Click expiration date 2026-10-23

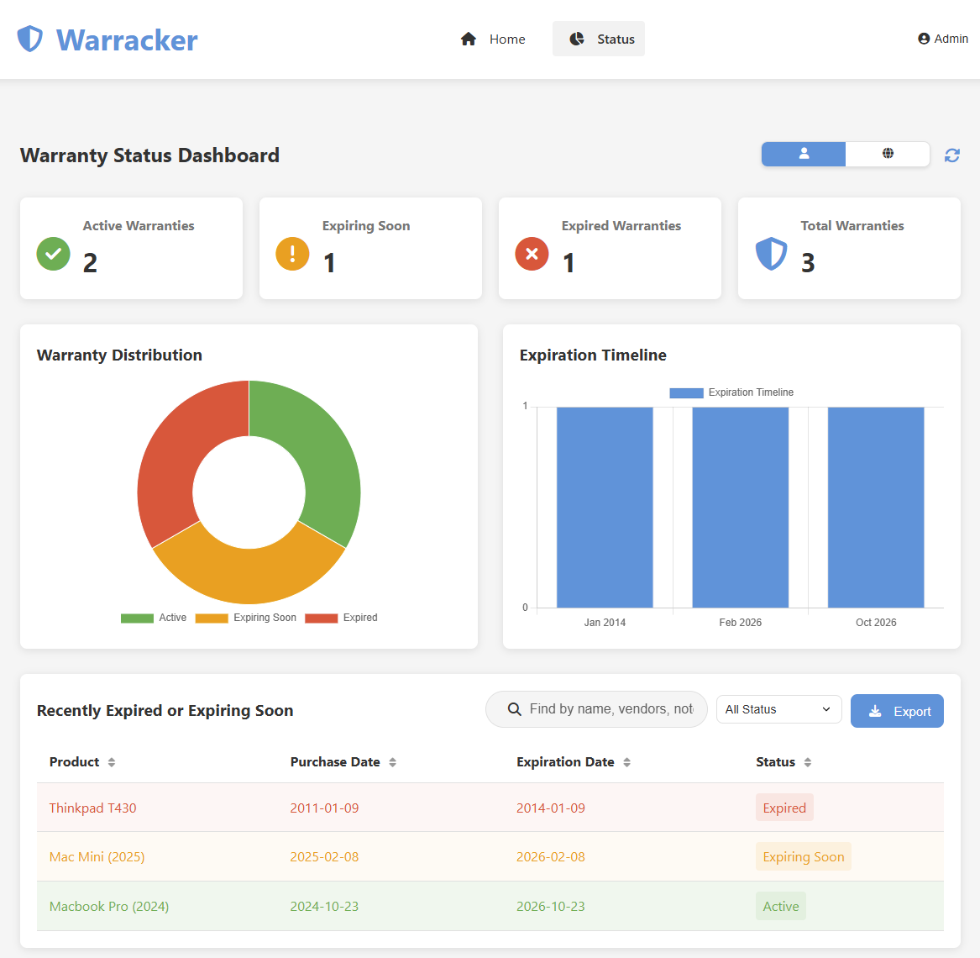tap(551, 906)
